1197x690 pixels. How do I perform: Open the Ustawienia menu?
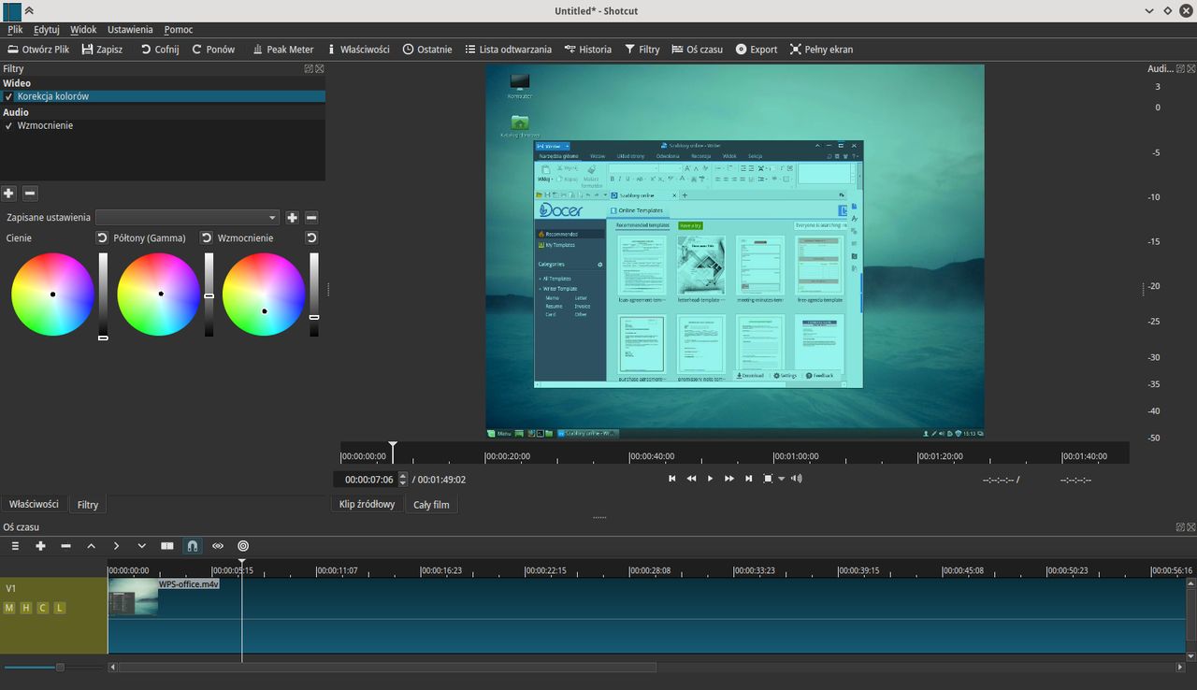pos(130,30)
